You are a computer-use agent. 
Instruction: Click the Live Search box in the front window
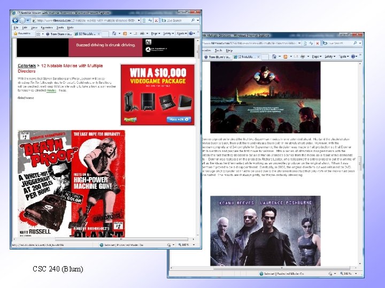(175, 21)
